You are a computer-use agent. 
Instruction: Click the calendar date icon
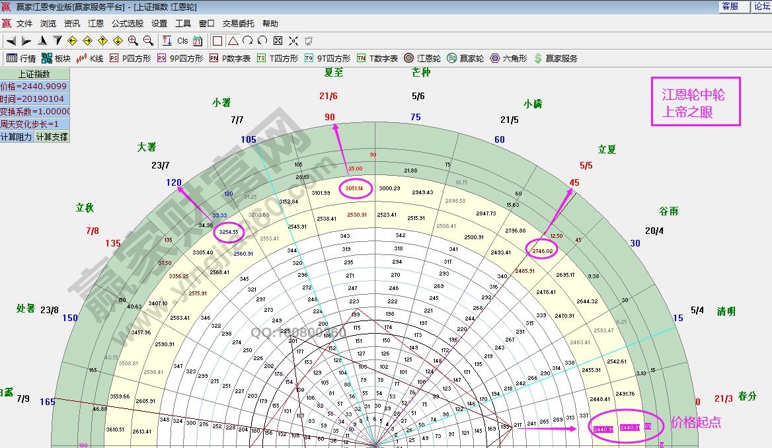198,41
